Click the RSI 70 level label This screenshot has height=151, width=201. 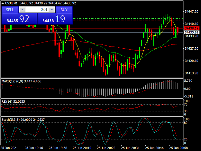tap(186, 104)
